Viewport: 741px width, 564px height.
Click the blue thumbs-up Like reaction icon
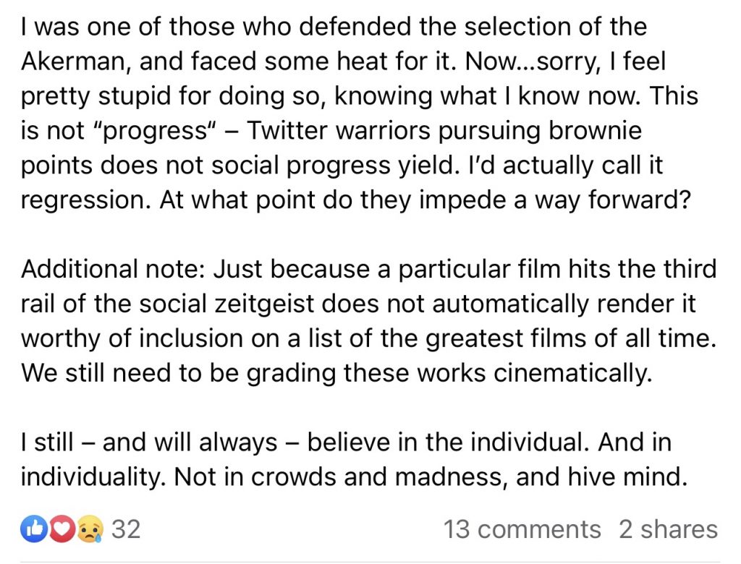pos(33,529)
